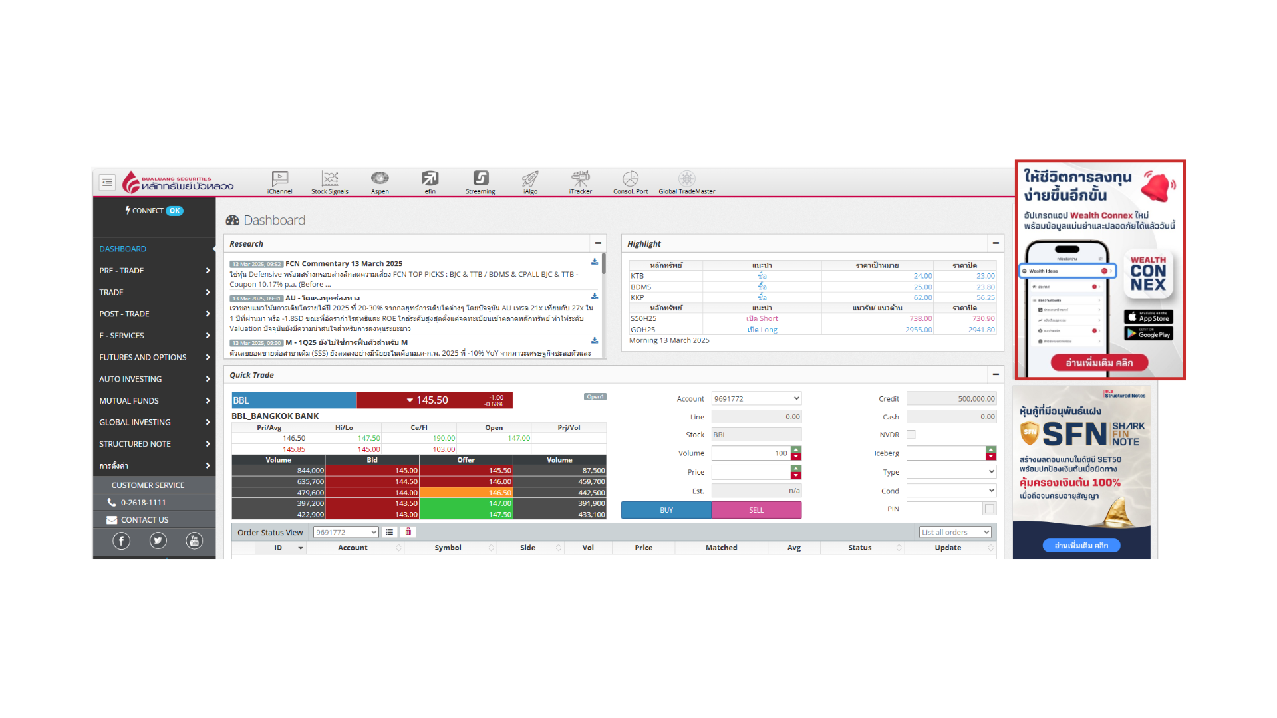Expand the PRE - TRADE menu
The height and width of the screenshot is (718, 1277).
coord(154,271)
